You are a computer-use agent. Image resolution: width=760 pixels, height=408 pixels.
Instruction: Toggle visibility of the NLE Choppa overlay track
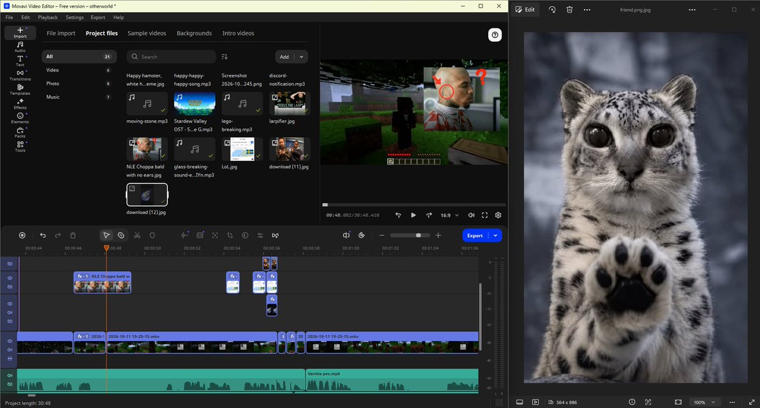(x=10, y=278)
